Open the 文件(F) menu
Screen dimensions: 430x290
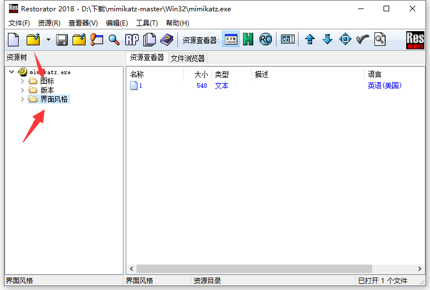[x=19, y=23]
